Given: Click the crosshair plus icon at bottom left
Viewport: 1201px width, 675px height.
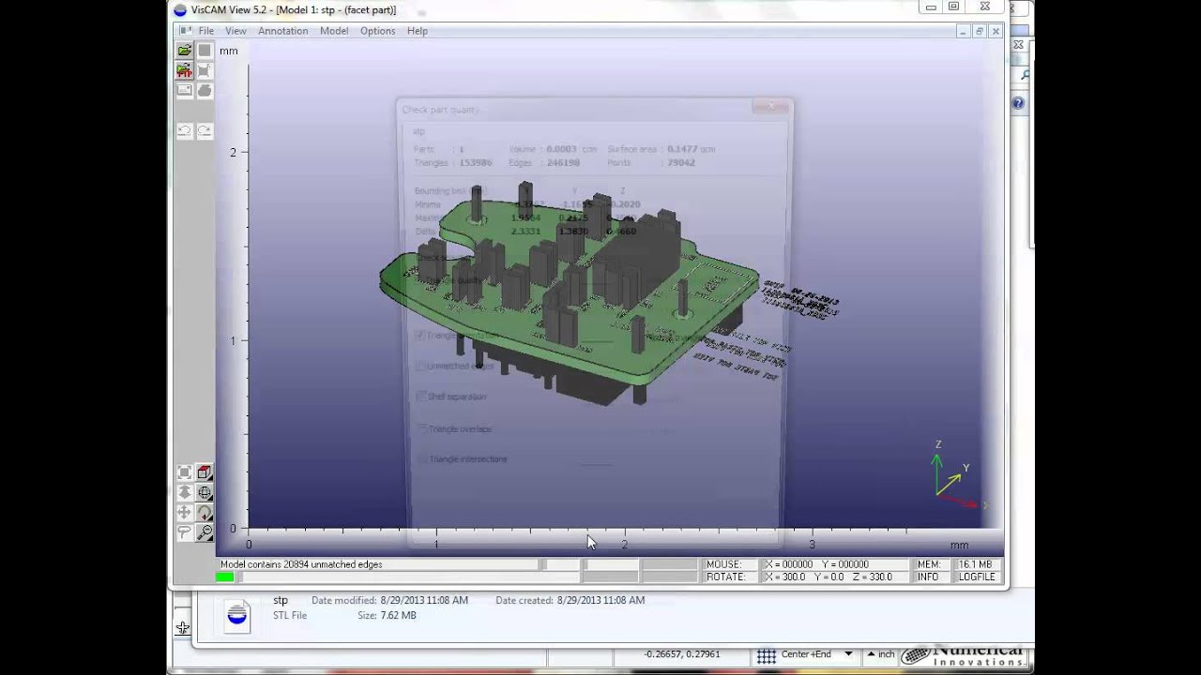Looking at the screenshot, I should click(182, 628).
